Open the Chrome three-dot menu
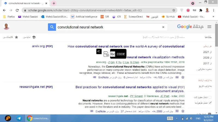 click(214, 10)
